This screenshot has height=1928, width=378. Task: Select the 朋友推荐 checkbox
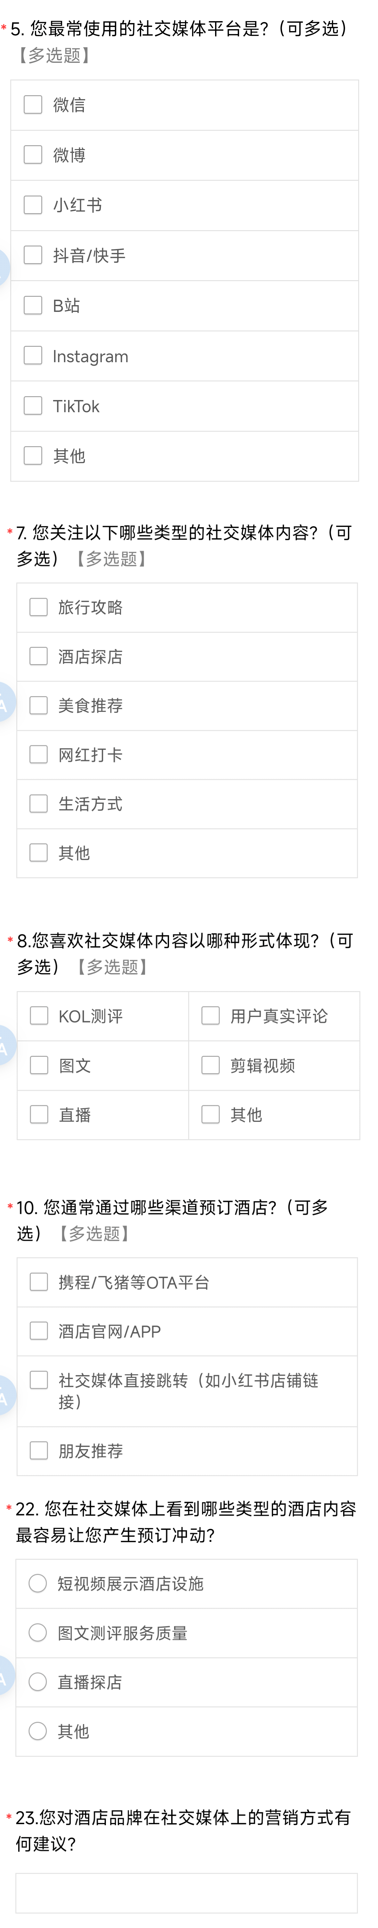click(x=39, y=1450)
